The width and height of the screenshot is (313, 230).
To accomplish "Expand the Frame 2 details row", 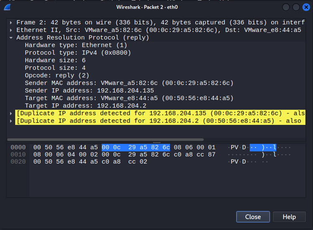I will coord(11,22).
